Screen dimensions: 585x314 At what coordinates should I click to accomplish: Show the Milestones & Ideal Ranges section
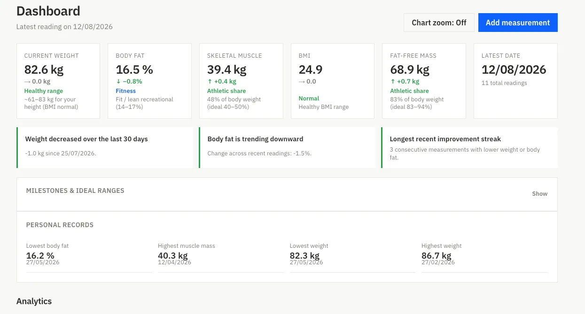(x=539, y=194)
